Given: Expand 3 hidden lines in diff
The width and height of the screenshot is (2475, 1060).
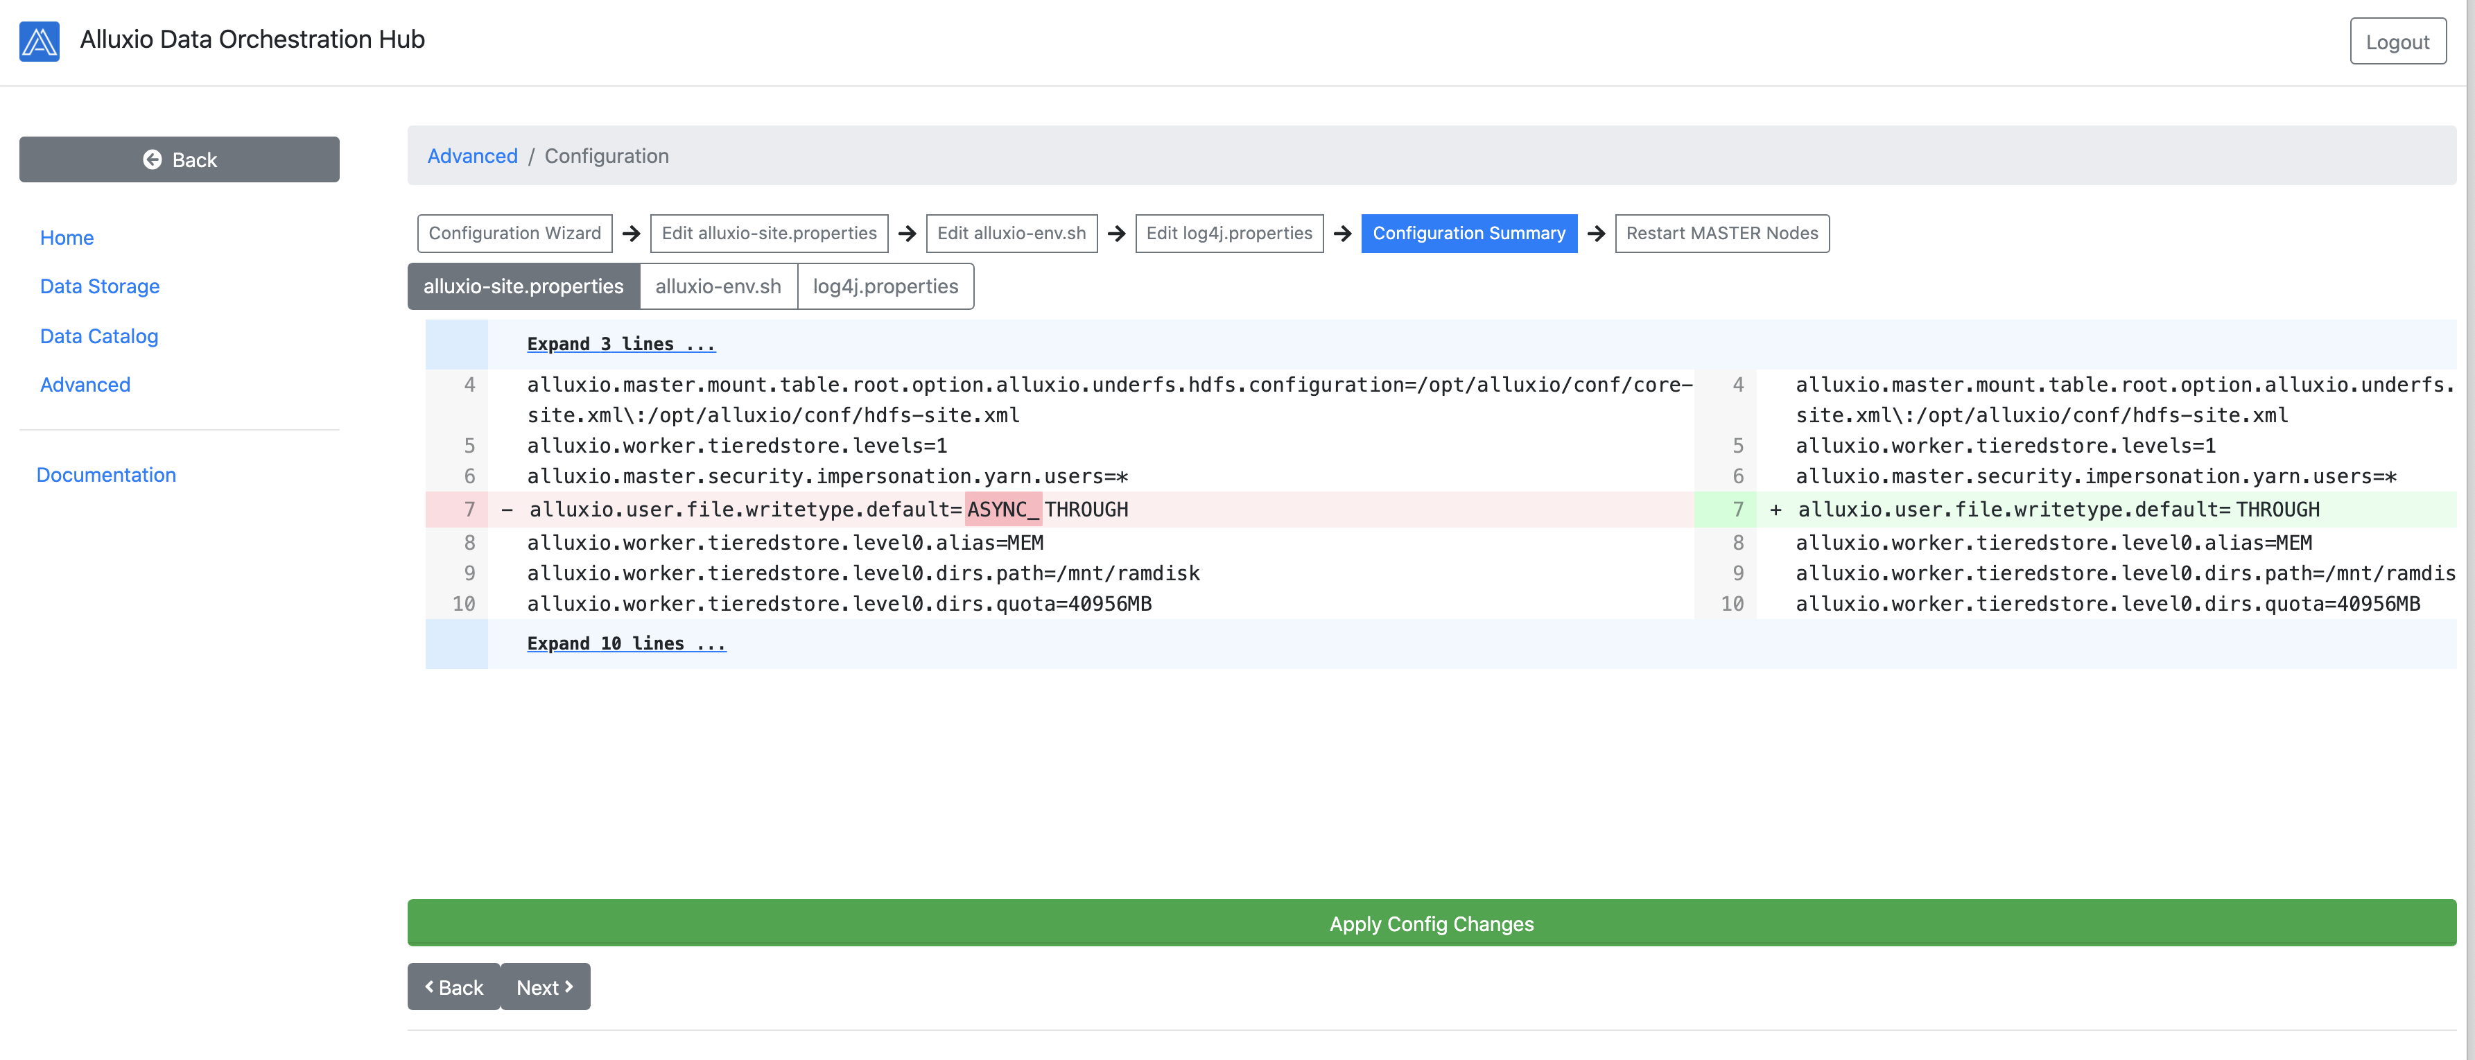Looking at the screenshot, I should [x=620, y=344].
